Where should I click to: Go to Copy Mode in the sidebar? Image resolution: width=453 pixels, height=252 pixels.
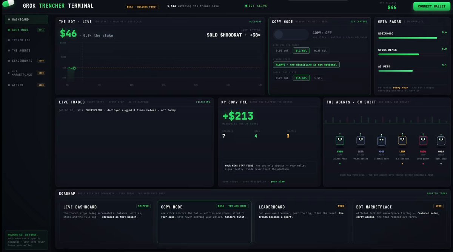pos(26,30)
